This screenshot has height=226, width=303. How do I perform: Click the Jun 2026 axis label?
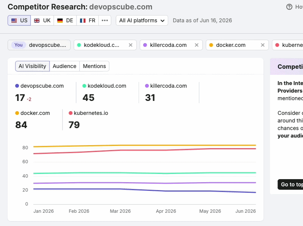tap(245, 211)
